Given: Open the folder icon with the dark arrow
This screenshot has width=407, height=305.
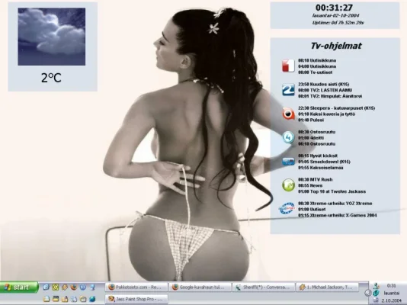Looking at the screenshot, I should click(x=65, y=299).
